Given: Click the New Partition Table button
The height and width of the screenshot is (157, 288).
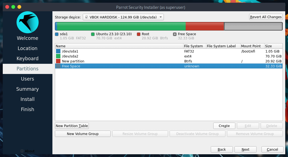Looking at the screenshot, I should click(x=72, y=126).
